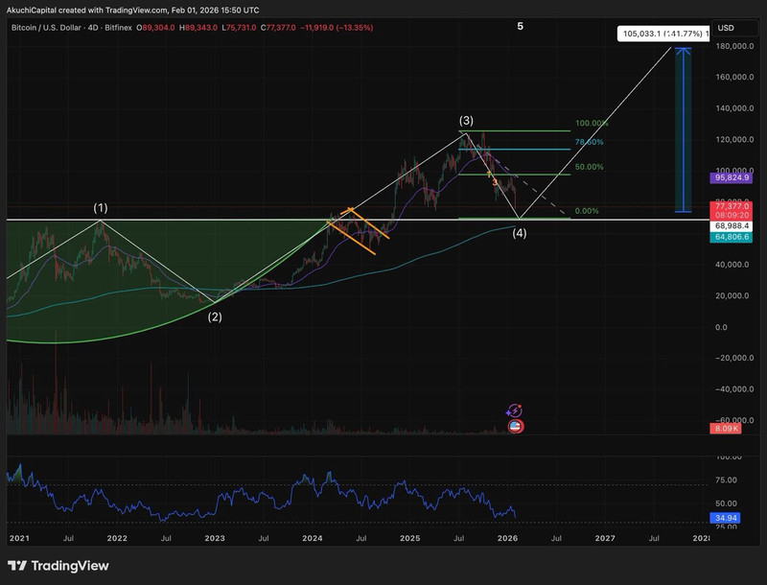Image resolution: width=767 pixels, height=585 pixels.
Task: Click the purple 95,824.9 price tag
Action: pos(732,177)
